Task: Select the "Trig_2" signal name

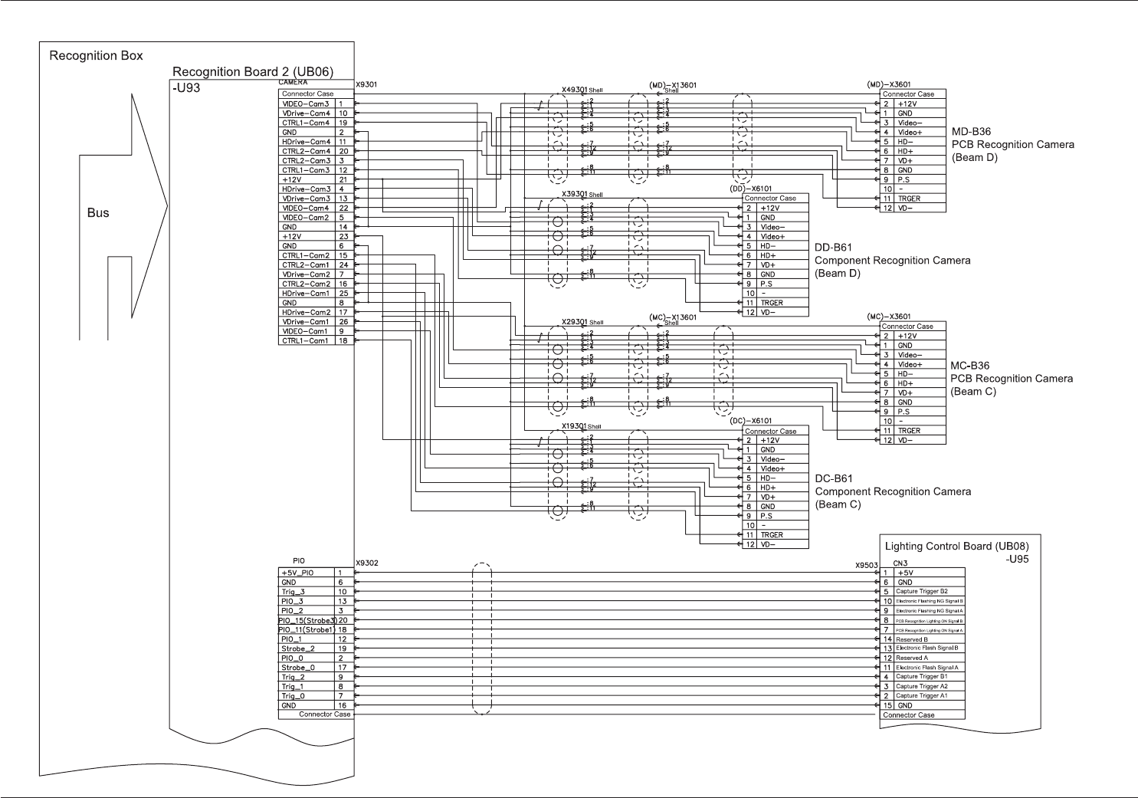Action: [293, 677]
